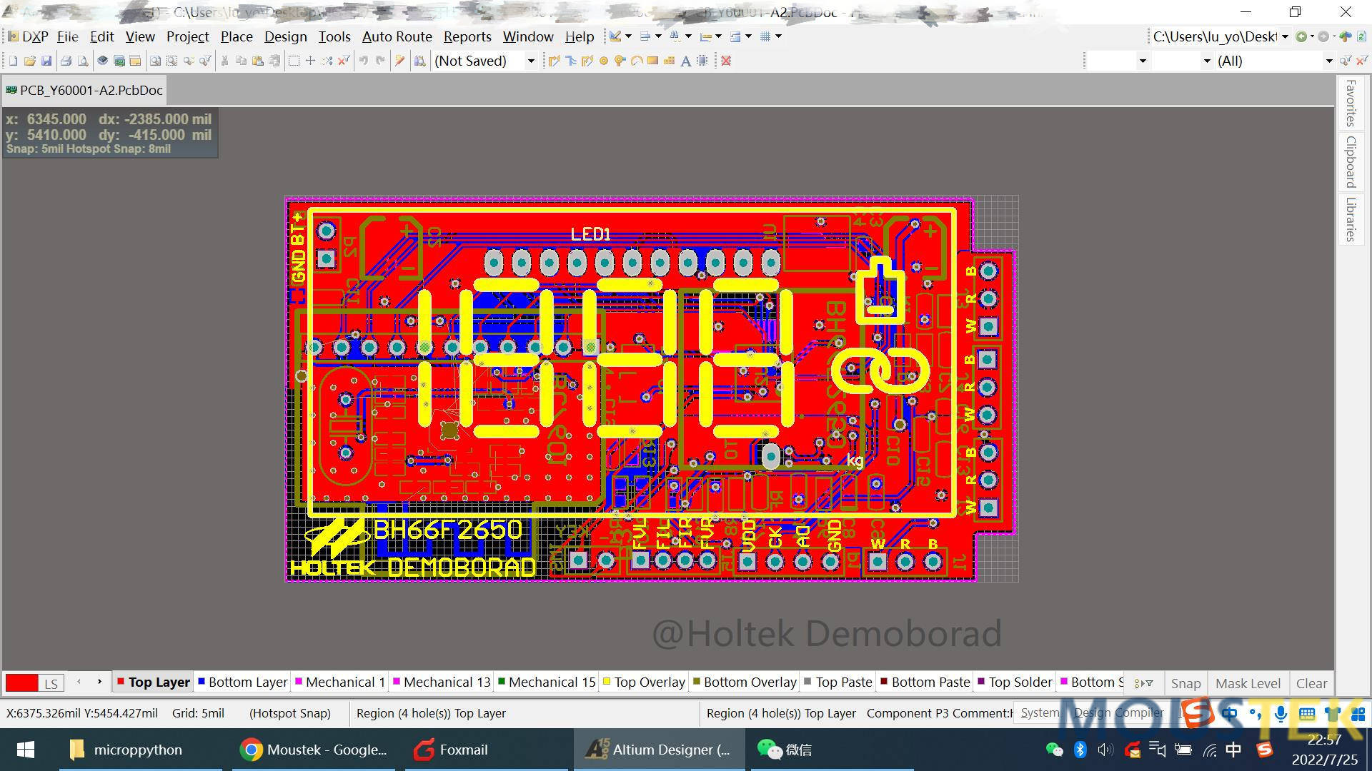Select the PCB_Y60001-A2.PcbDoc document tab
Image resolution: width=1372 pixels, height=771 pixels.
84,91
